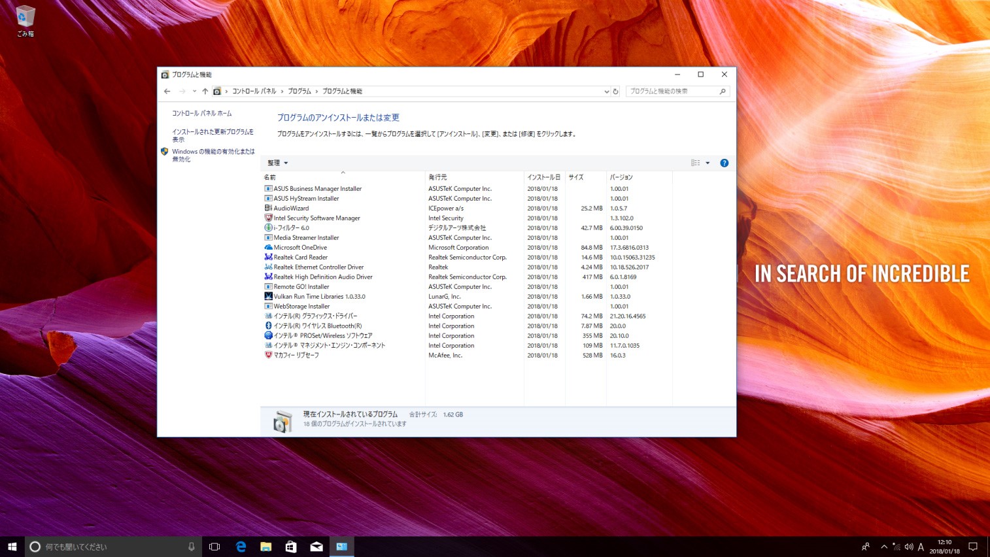990x557 pixels.
Task: Sort by the サイズ column header
Action: tap(585, 177)
